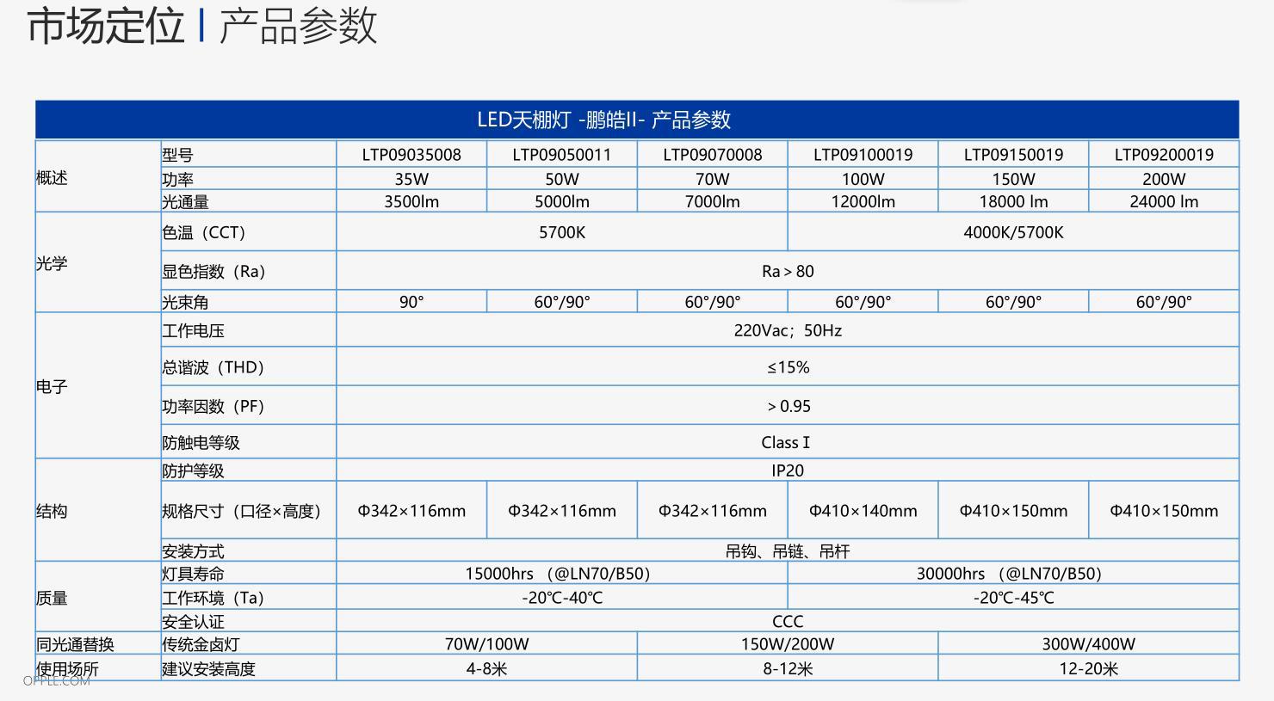Click the 4000K/5700K color temperature cell
Viewport: 1274px width, 701px height.
click(x=1013, y=232)
